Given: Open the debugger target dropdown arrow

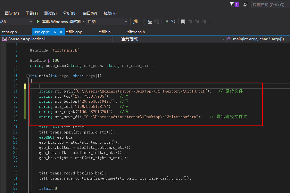Looking at the screenshot, I should pos(84,22).
